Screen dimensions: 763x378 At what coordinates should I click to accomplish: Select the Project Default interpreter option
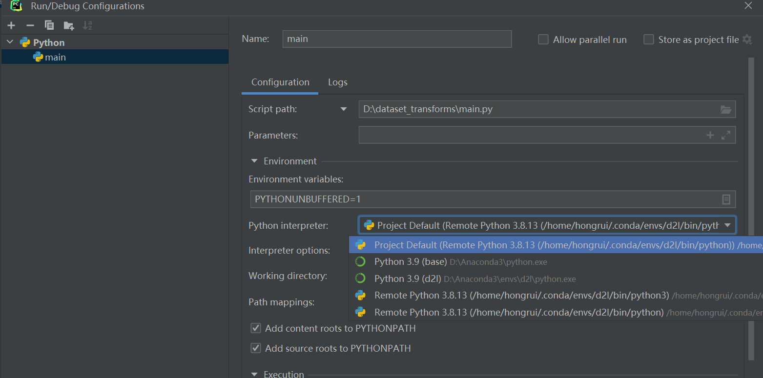click(556, 245)
